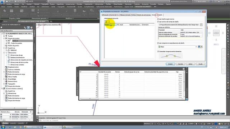The image size is (230, 129).
Task: Click Nubes de puntos icon
Action: click(x=6, y=46)
